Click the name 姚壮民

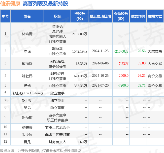pyautogui.click(x=27, y=76)
